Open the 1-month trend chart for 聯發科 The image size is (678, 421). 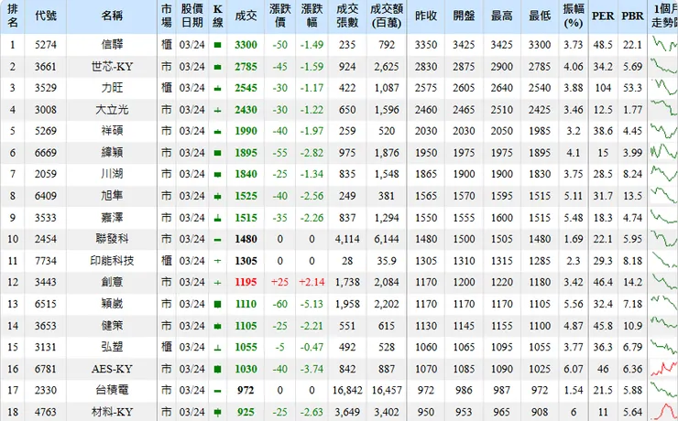coord(664,239)
